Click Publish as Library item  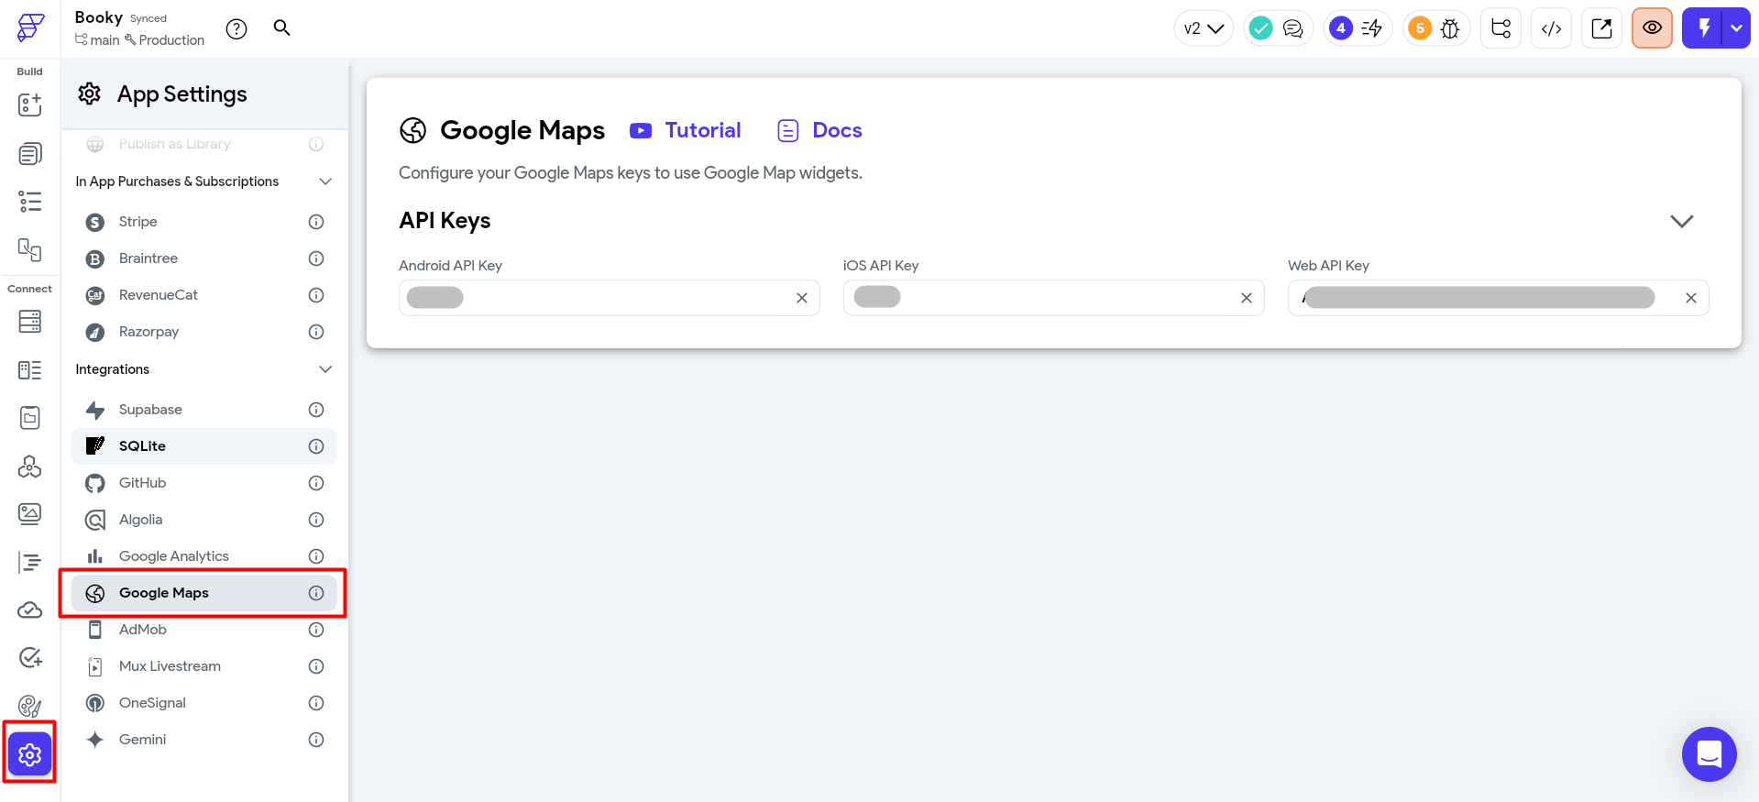(203, 144)
